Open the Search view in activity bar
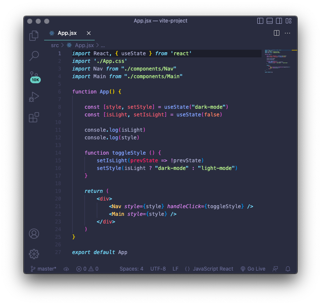321x305 pixels. (34, 56)
